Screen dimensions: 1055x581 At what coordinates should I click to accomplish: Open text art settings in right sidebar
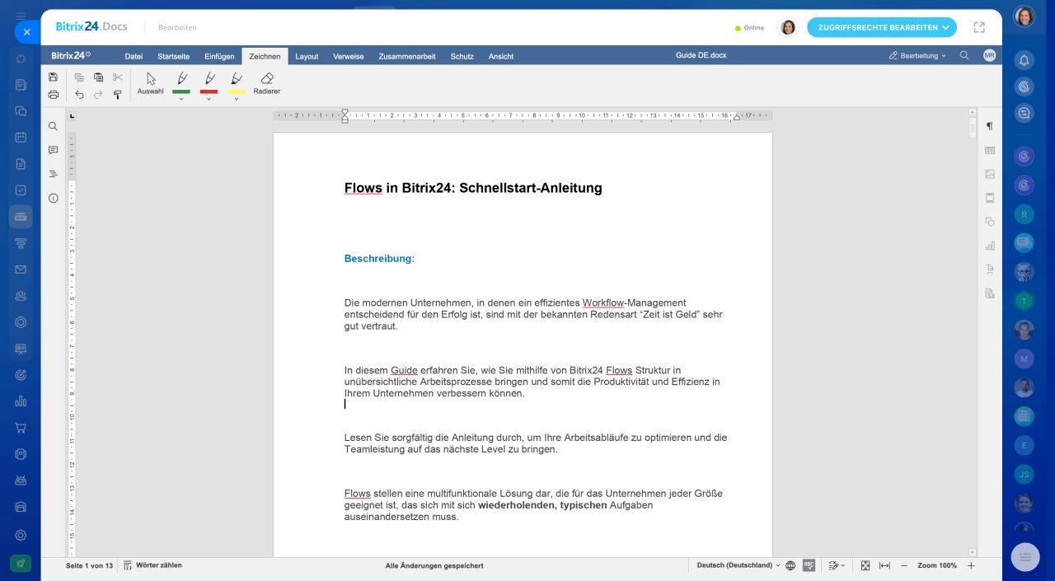[990, 269]
